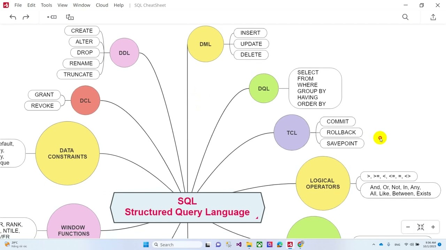Select the DML topic bubble
Screen dimensions: 446x250
(205, 44)
